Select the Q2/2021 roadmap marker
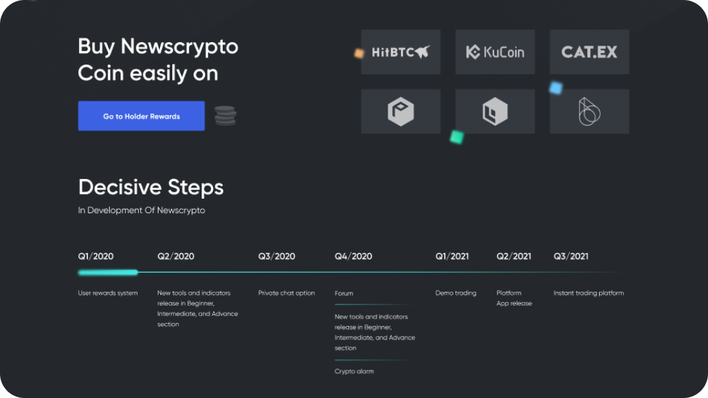This screenshot has width=708, height=398. 514,256
